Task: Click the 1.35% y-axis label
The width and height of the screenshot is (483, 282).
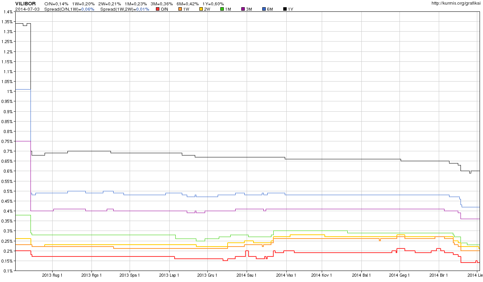Action: pos(7,22)
